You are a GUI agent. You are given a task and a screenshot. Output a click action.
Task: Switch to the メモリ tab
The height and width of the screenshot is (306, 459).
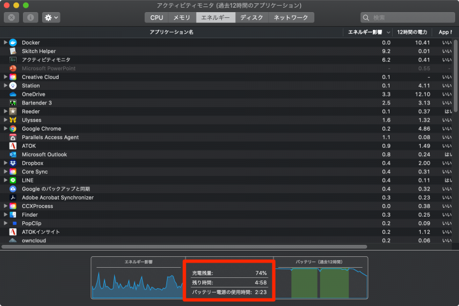182,18
